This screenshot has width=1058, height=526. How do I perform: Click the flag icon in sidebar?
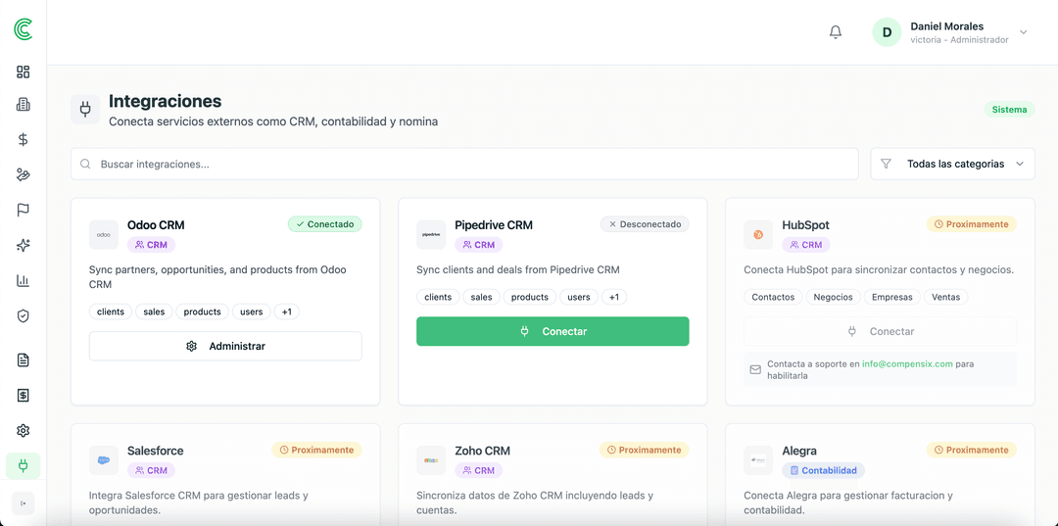coord(24,210)
